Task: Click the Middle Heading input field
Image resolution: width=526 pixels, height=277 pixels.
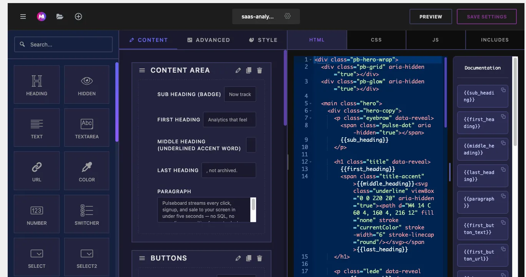Action: point(251,145)
